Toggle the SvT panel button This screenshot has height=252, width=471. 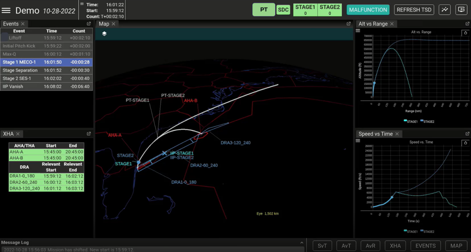pos(322,246)
